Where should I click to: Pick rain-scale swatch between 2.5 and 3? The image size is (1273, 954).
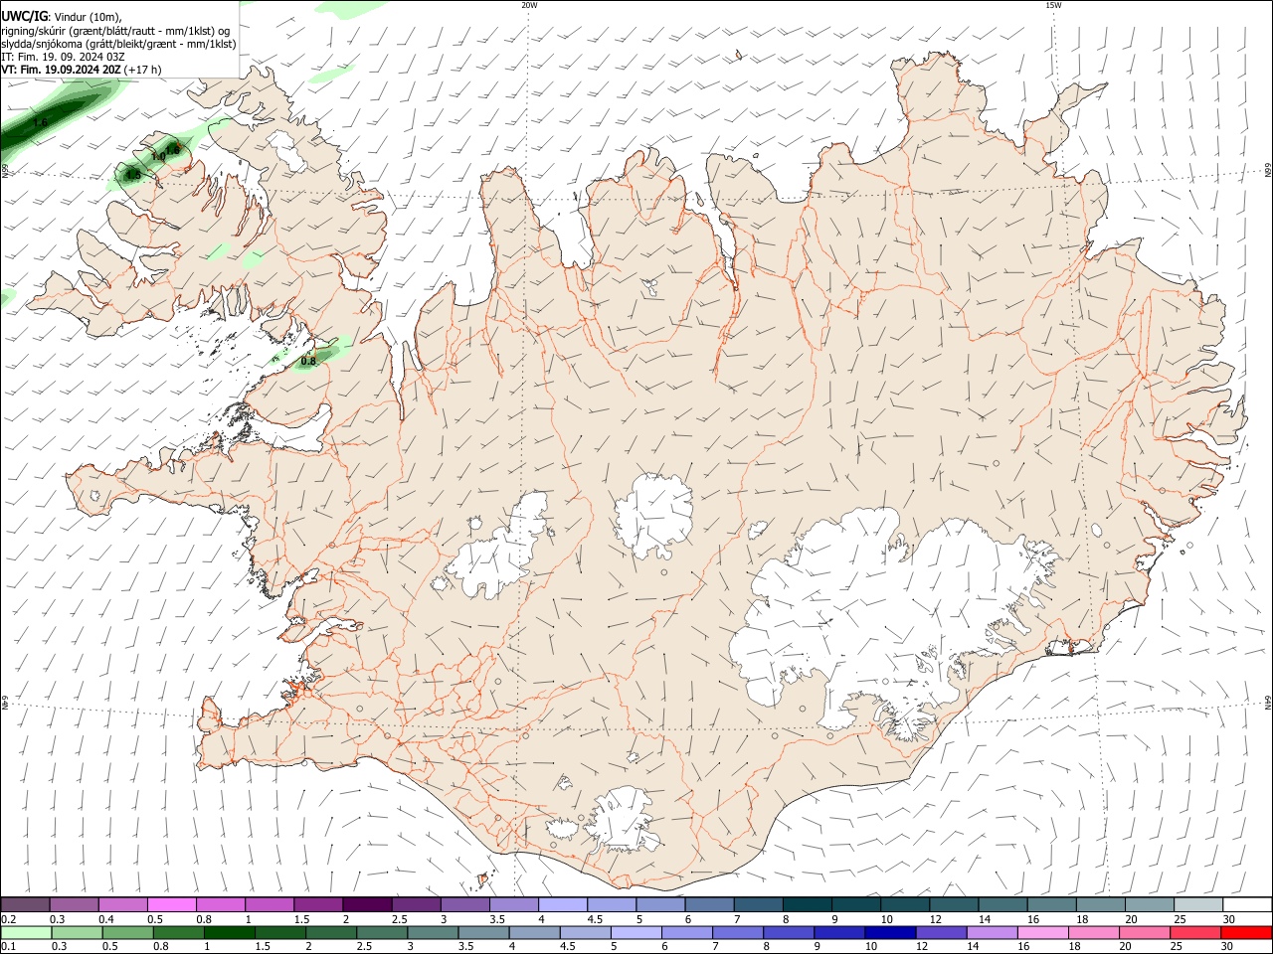point(381,932)
